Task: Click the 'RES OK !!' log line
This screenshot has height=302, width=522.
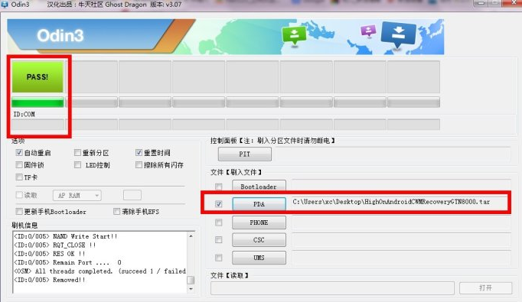Action: [x=50, y=253]
